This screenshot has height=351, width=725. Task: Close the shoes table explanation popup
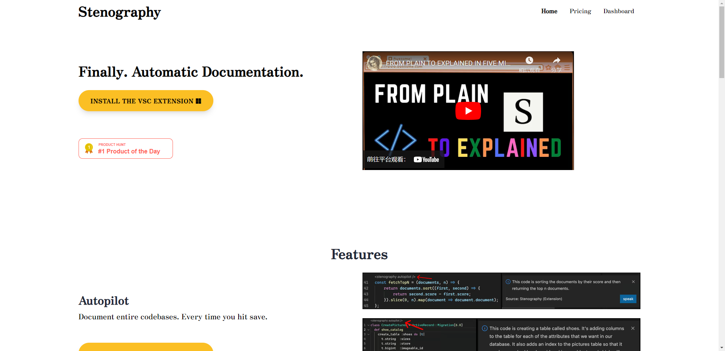click(633, 328)
